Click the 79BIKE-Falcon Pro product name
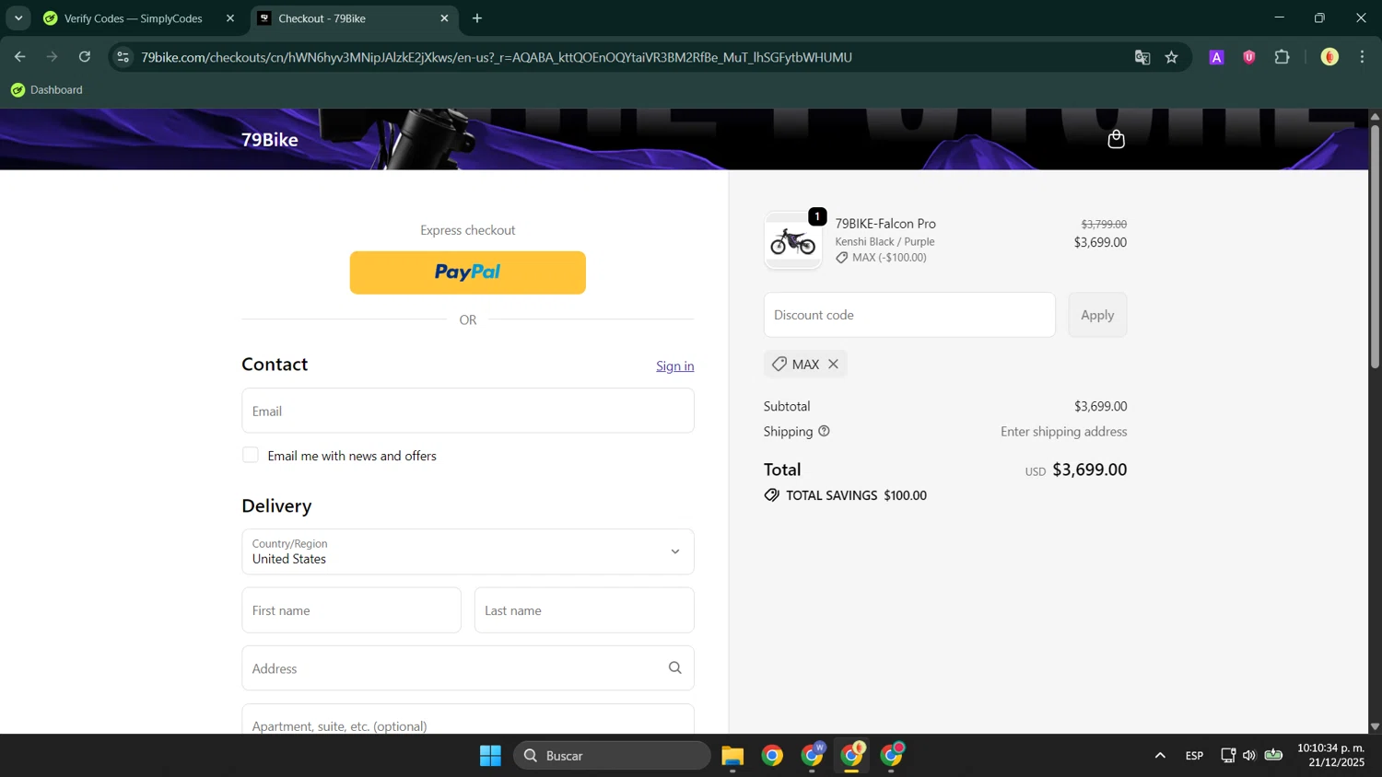Image resolution: width=1382 pixels, height=777 pixels. click(885, 224)
